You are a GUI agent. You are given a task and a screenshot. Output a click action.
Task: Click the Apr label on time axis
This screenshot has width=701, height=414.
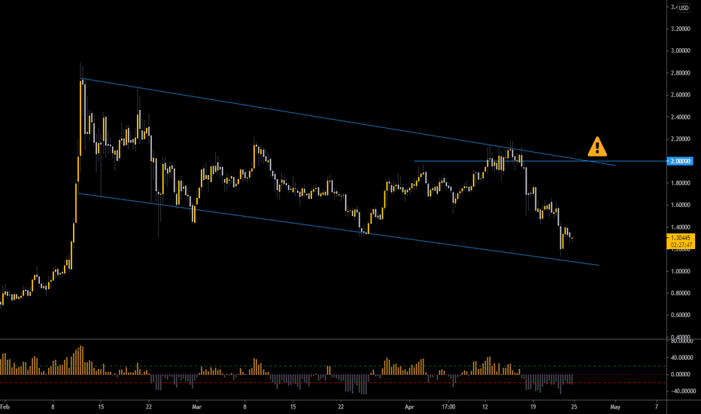coord(409,406)
